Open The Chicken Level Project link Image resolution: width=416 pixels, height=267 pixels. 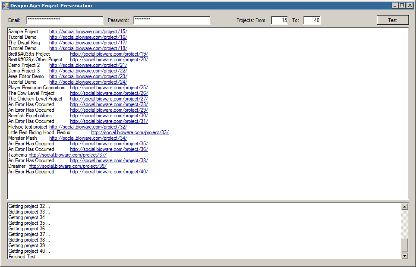tap(109, 99)
